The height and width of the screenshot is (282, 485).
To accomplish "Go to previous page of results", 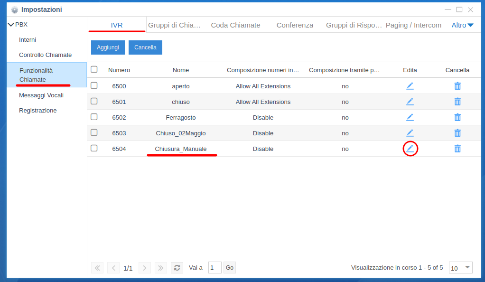I will (x=113, y=268).
